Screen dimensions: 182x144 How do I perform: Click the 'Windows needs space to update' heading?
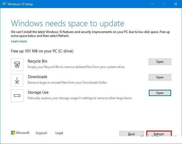(x=68, y=24)
